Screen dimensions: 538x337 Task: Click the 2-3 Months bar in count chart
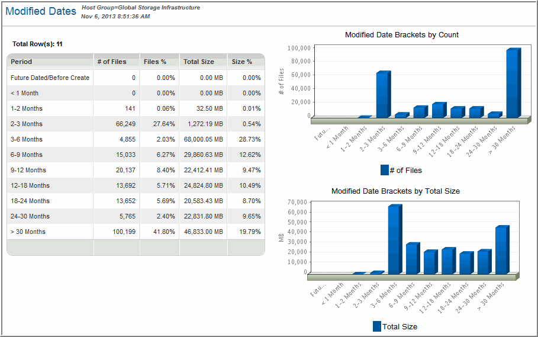pos(383,94)
